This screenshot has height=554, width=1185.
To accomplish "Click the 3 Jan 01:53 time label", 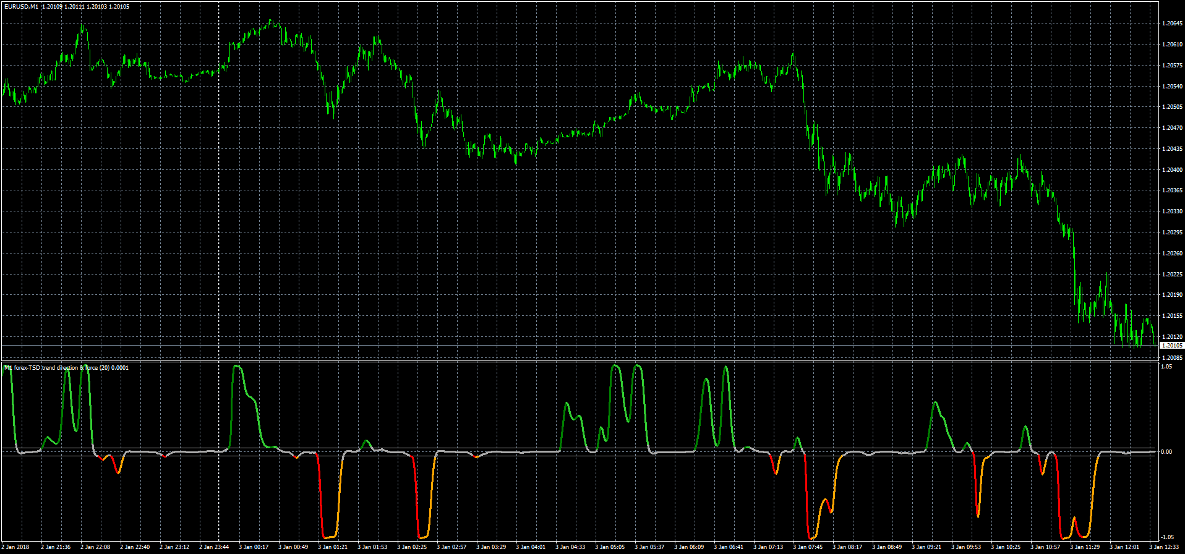I will point(372,547).
